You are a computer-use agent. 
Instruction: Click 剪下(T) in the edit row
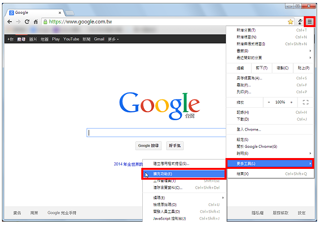261,68
